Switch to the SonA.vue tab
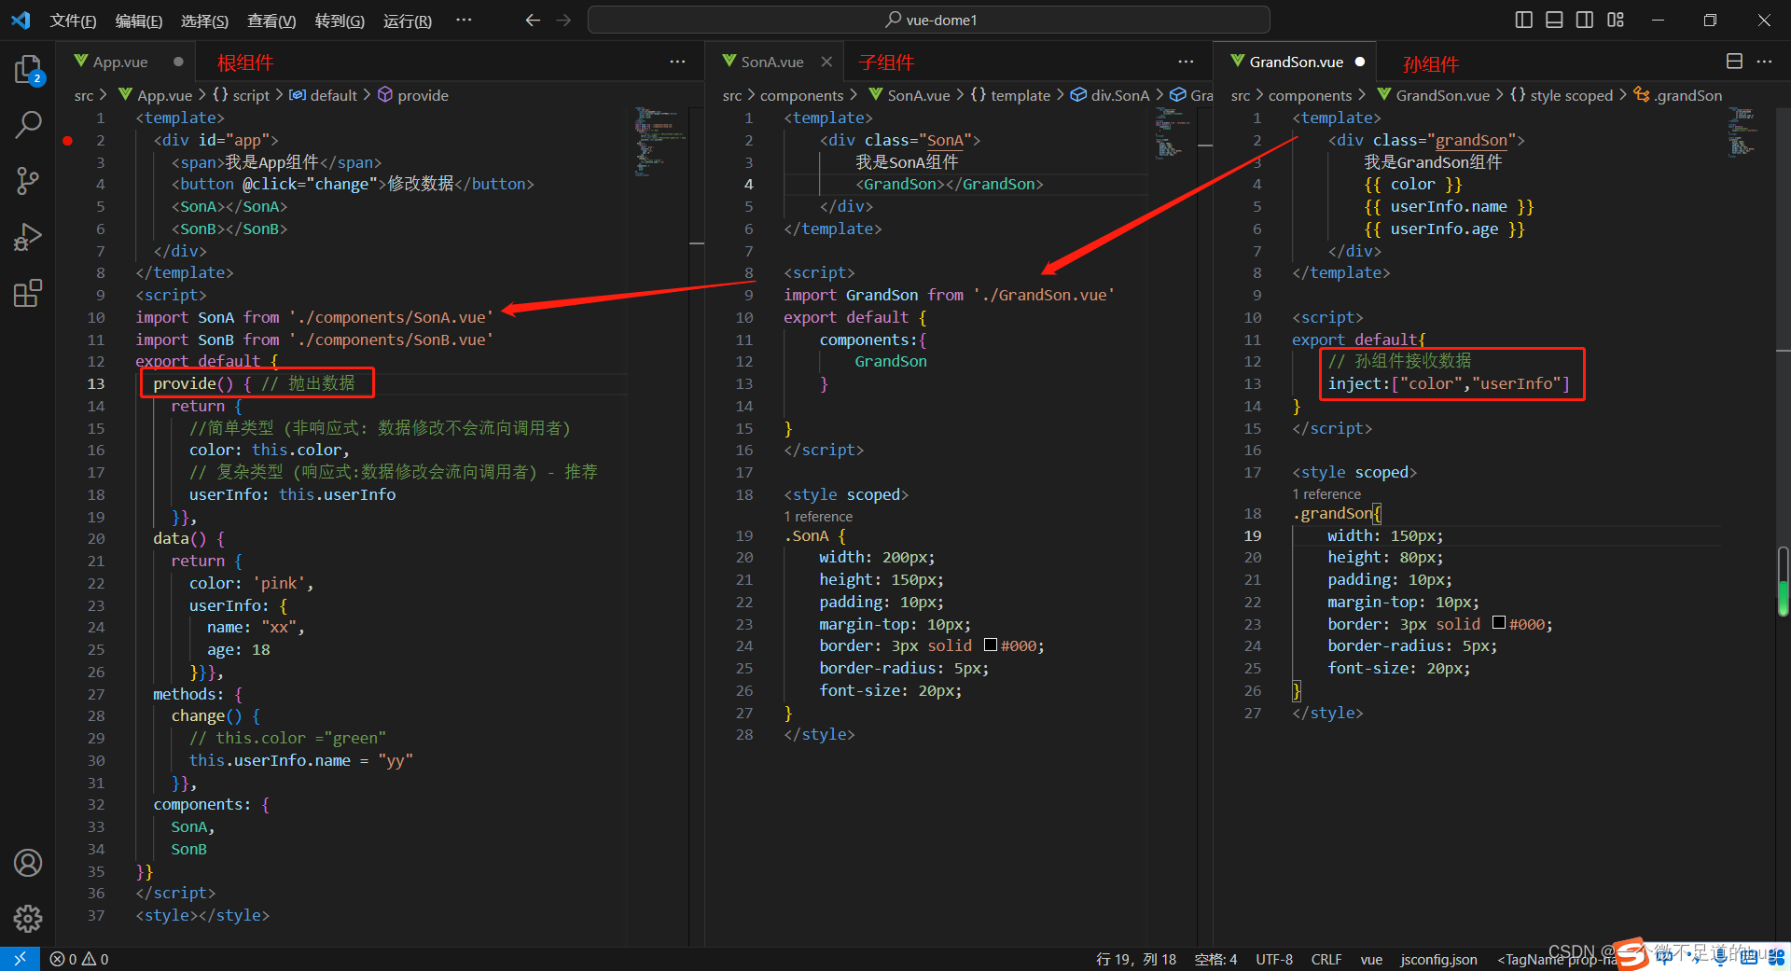Viewport: 1791px width, 971px height. 772,62
